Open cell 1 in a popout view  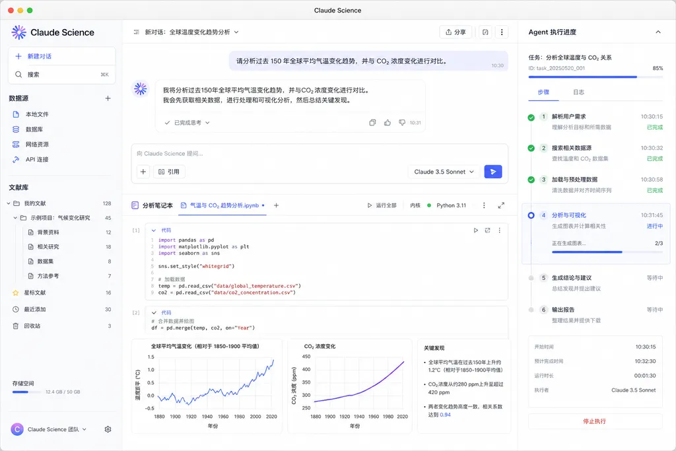(x=488, y=230)
